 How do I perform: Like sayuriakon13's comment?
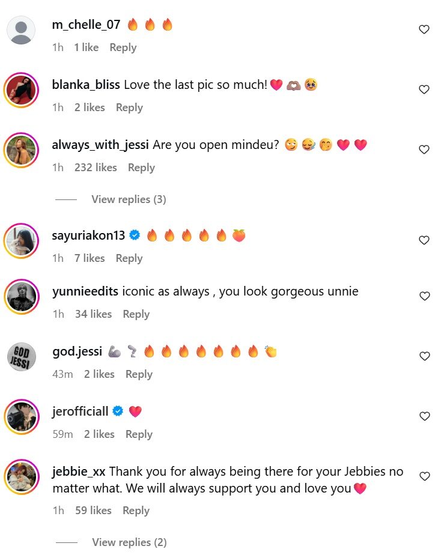coord(424,239)
